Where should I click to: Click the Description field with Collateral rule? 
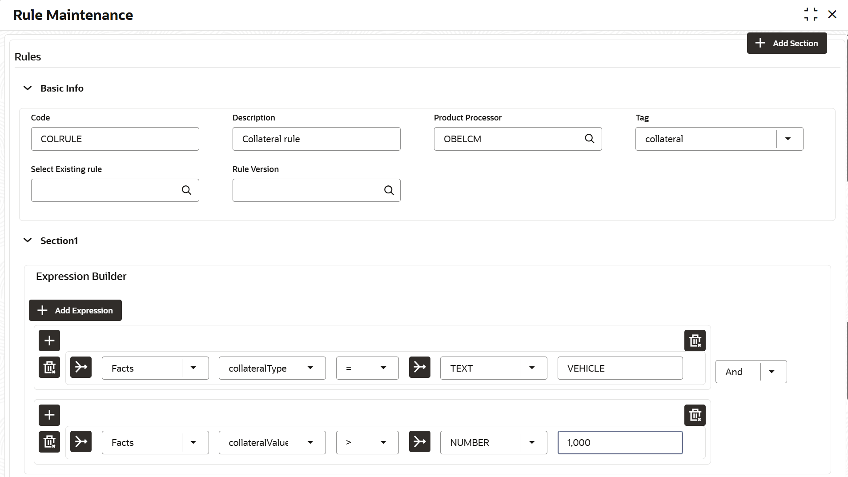[x=316, y=139]
